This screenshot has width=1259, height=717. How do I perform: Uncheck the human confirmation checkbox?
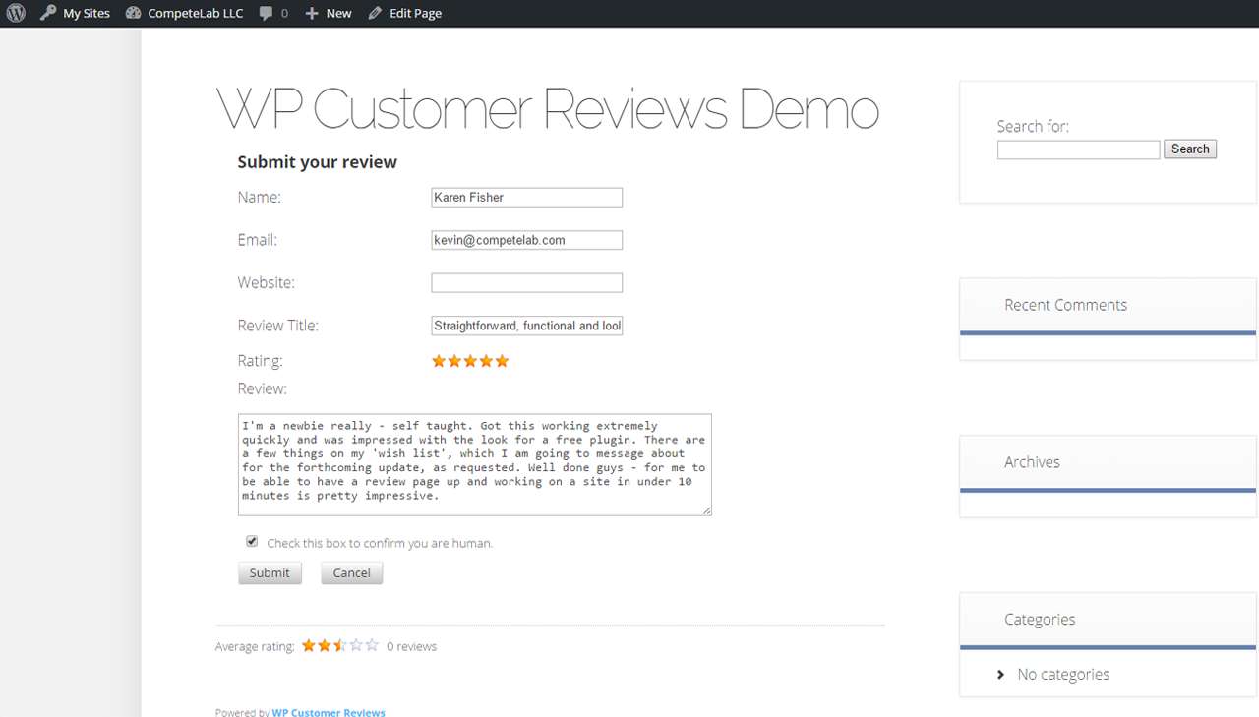coord(252,540)
